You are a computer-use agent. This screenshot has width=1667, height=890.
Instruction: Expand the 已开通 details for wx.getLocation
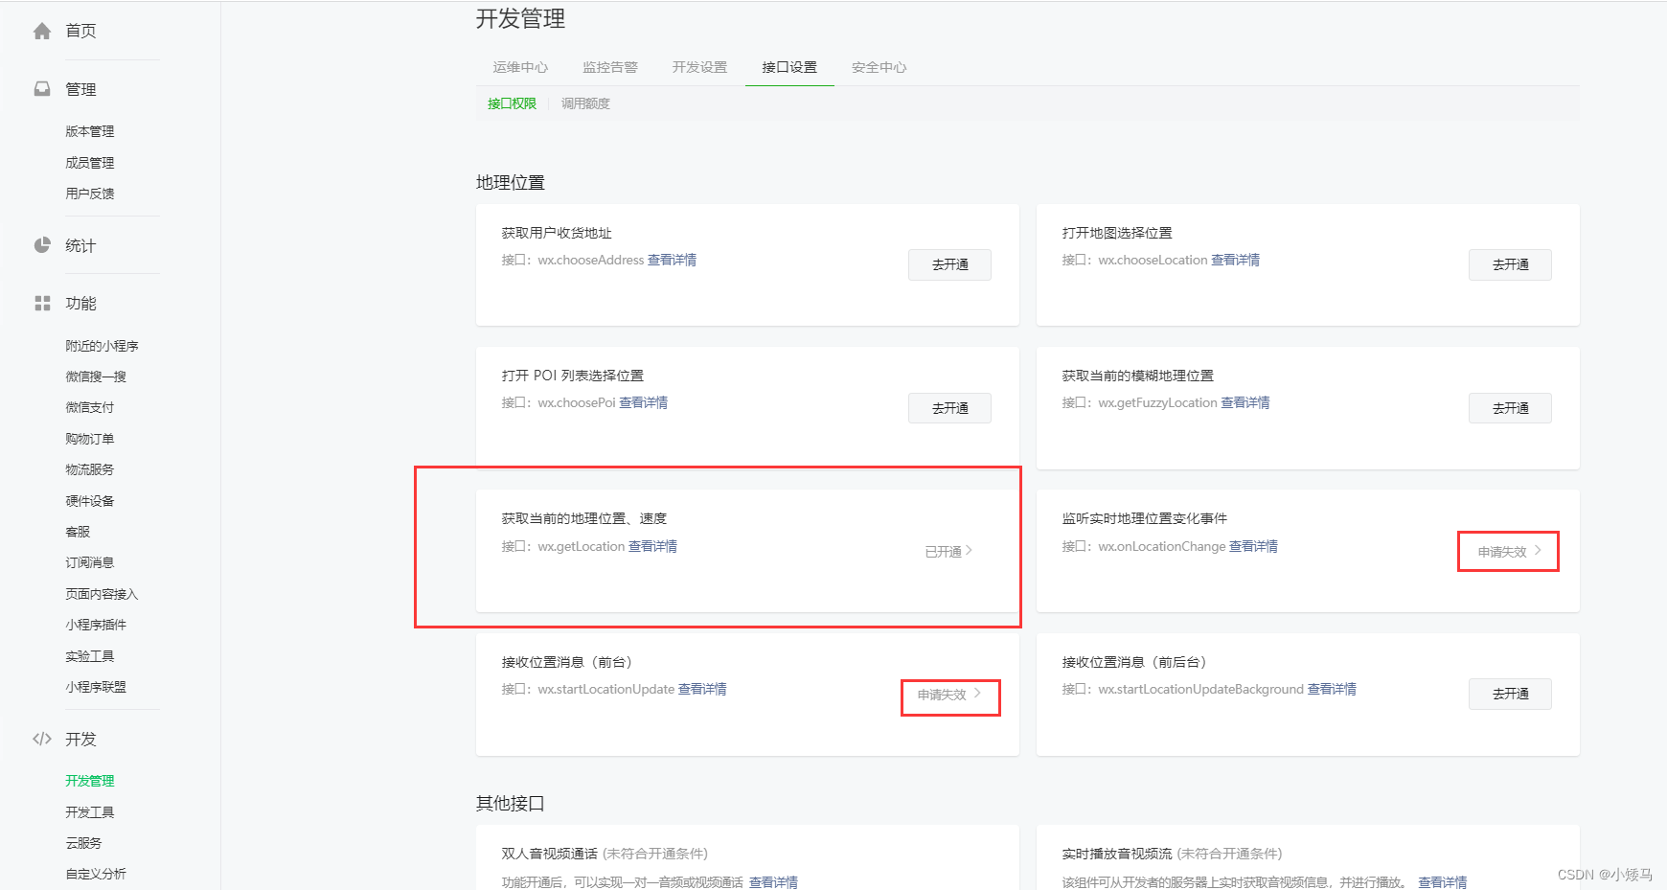tap(948, 551)
